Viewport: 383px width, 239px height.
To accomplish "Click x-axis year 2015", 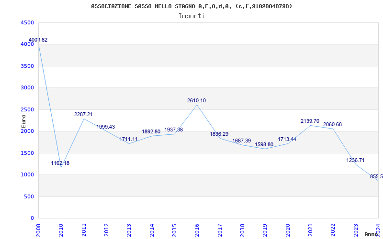I will click(174, 230).
